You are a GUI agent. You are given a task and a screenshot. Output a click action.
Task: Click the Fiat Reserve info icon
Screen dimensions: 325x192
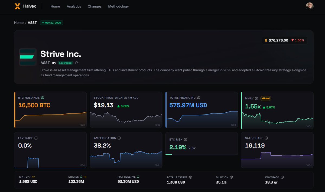(x=138, y=177)
